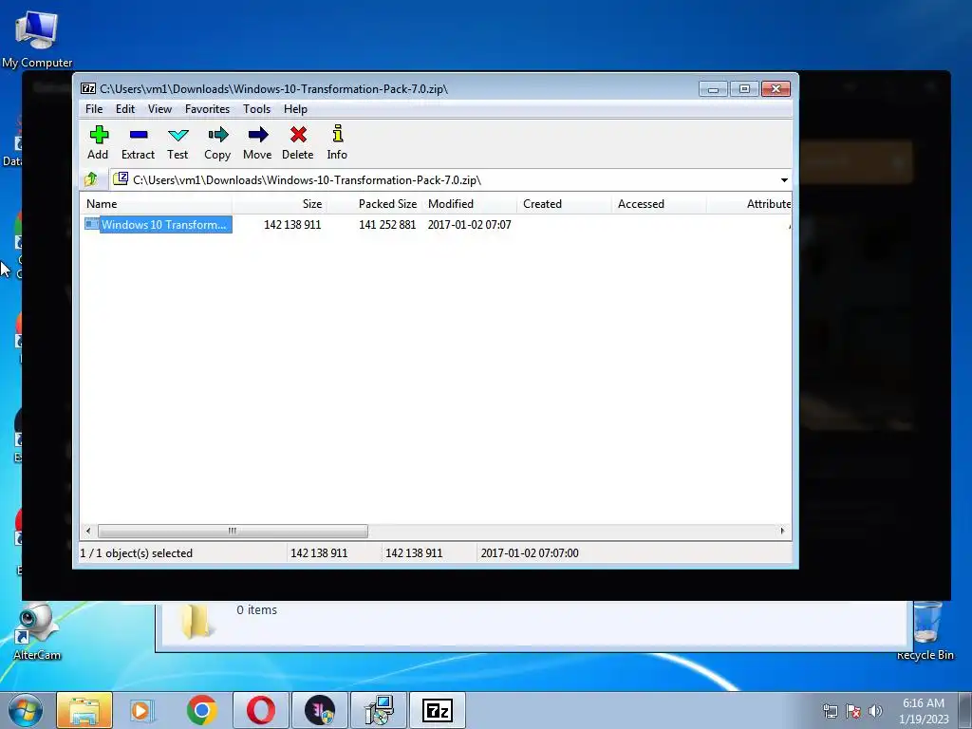This screenshot has width=972, height=729.
Task: Click the horizontal scrollbar thumb
Action: pos(233,531)
